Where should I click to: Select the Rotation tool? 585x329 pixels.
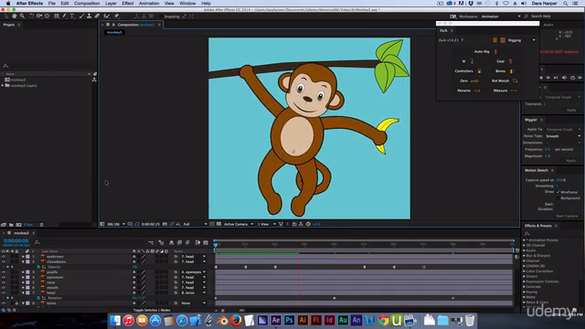pos(31,16)
